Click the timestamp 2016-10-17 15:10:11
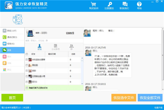The width and height of the screenshot is (164, 110). tap(95, 84)
